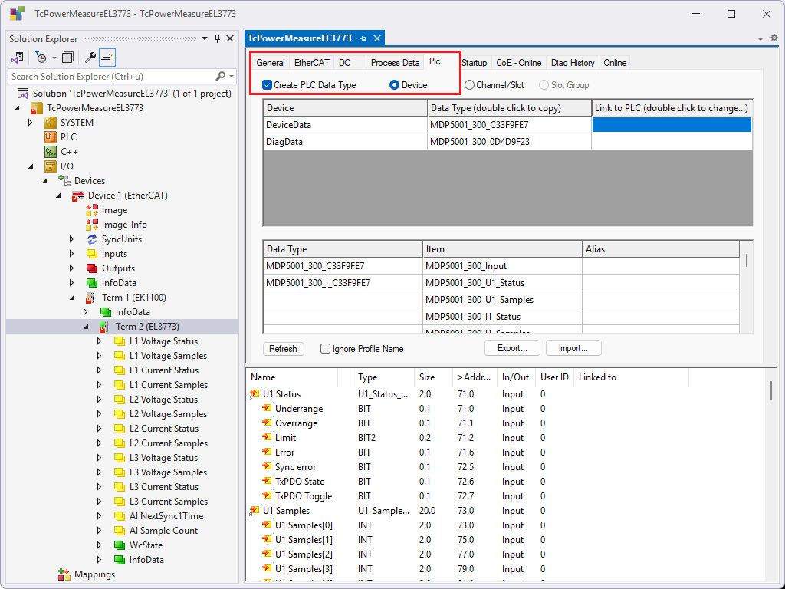Click the Solution Explorer home/sync icon
Screen dimensions: 785x589
18,58
